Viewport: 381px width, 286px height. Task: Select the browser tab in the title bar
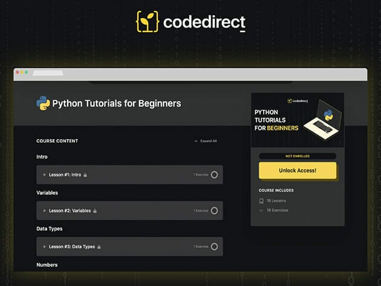pyautogui.click(x=48, y=73)
